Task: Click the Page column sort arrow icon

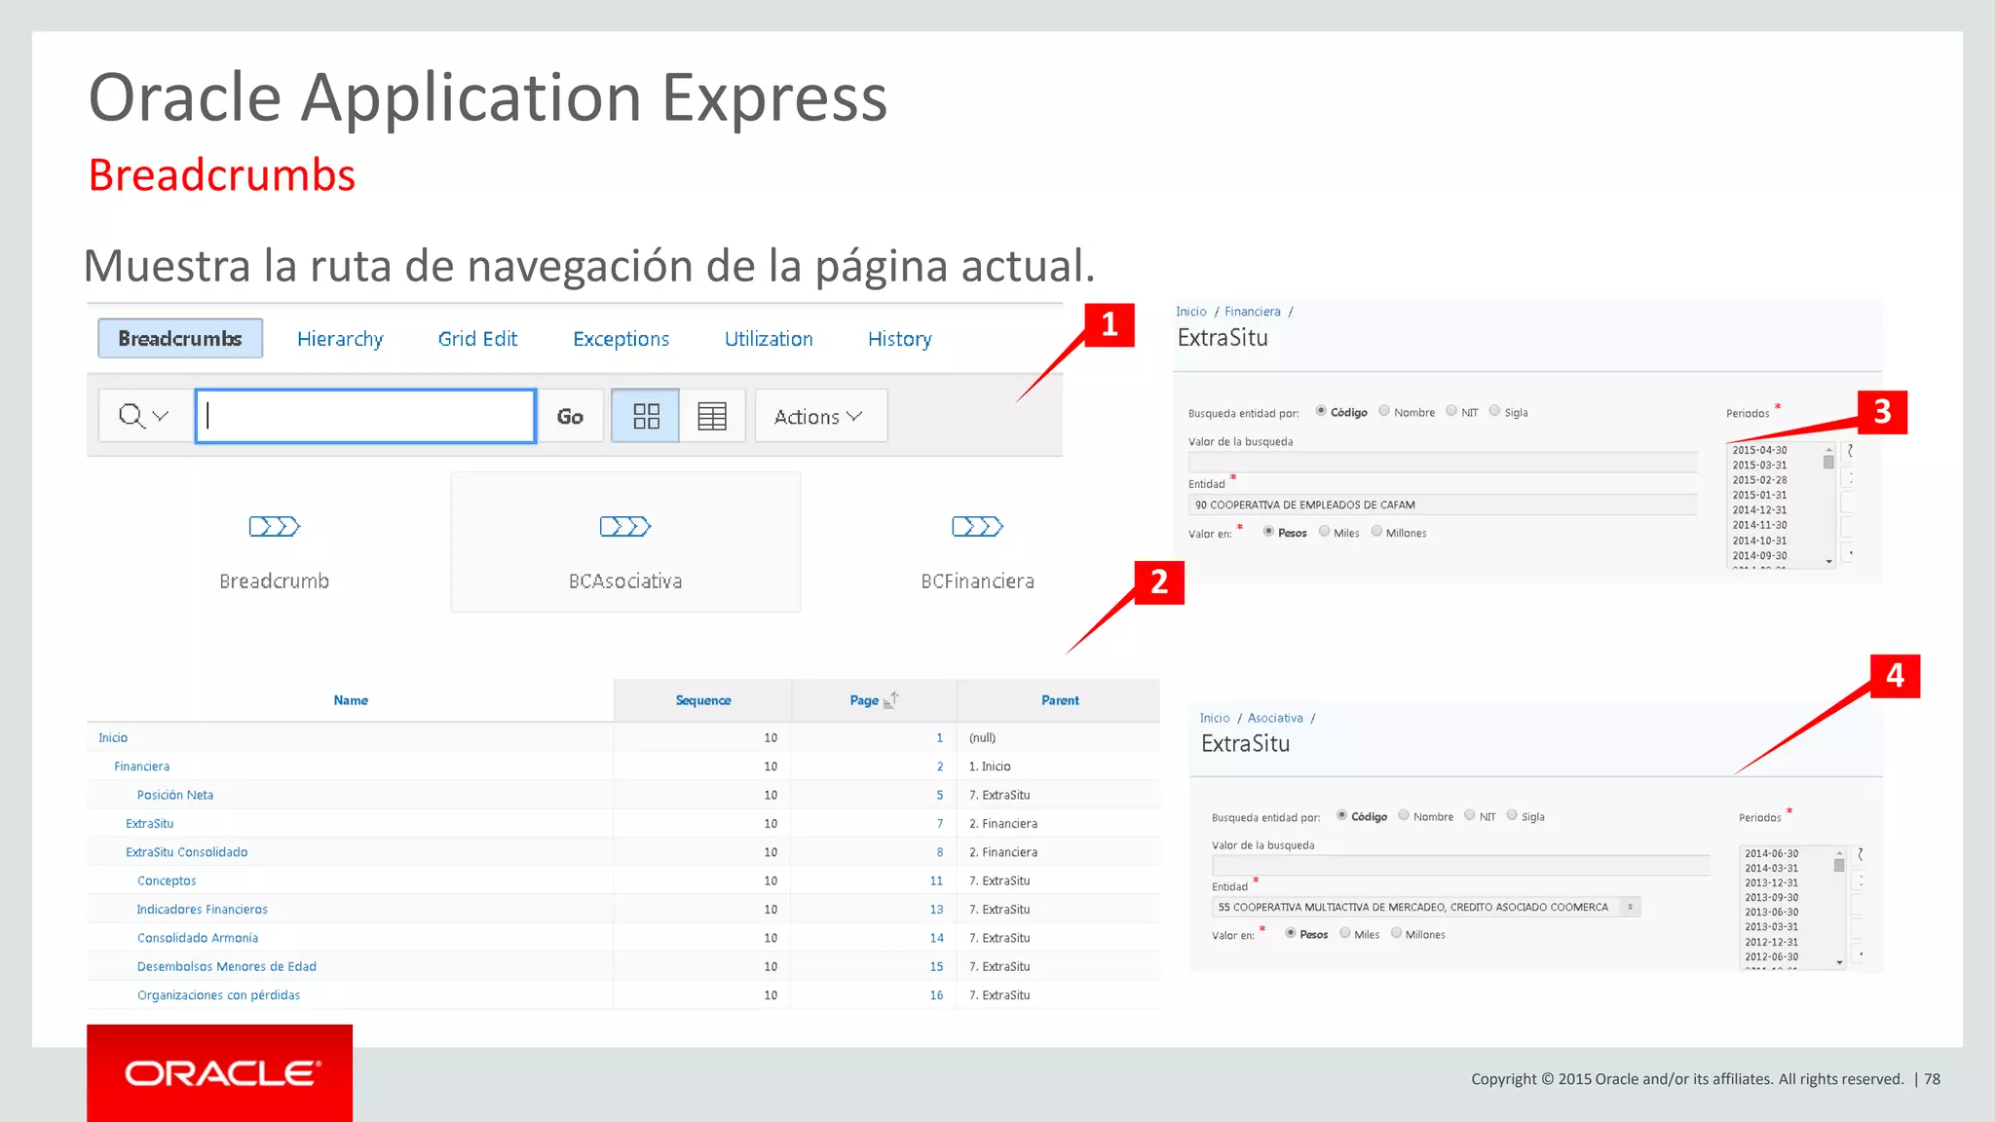Action: point(890,699)
